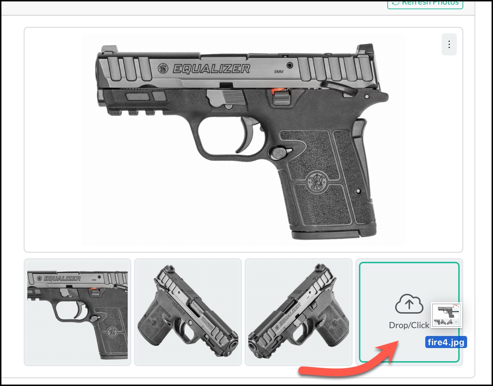Click the cloud upload icon
Viewport: 493px width, 386px height.
[x=409, y=304]
